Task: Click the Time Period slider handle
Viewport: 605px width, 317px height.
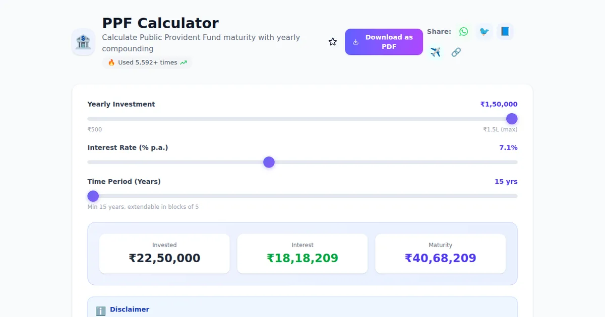Action: [x=93, y=196]
